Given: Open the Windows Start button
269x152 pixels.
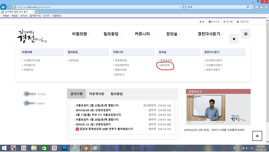Looking at the screenshot, I should (x=4, y=148).
